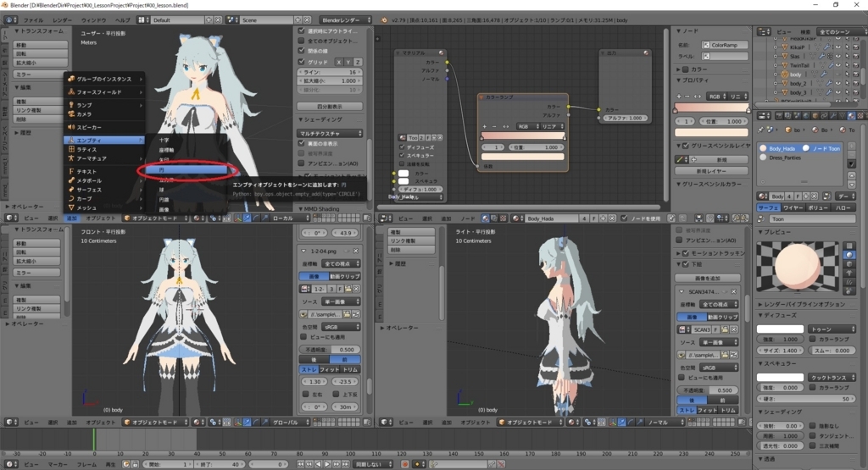Open the ファイル menu
The height and width of the screenshot is (470, 868).
pos(33,20)
